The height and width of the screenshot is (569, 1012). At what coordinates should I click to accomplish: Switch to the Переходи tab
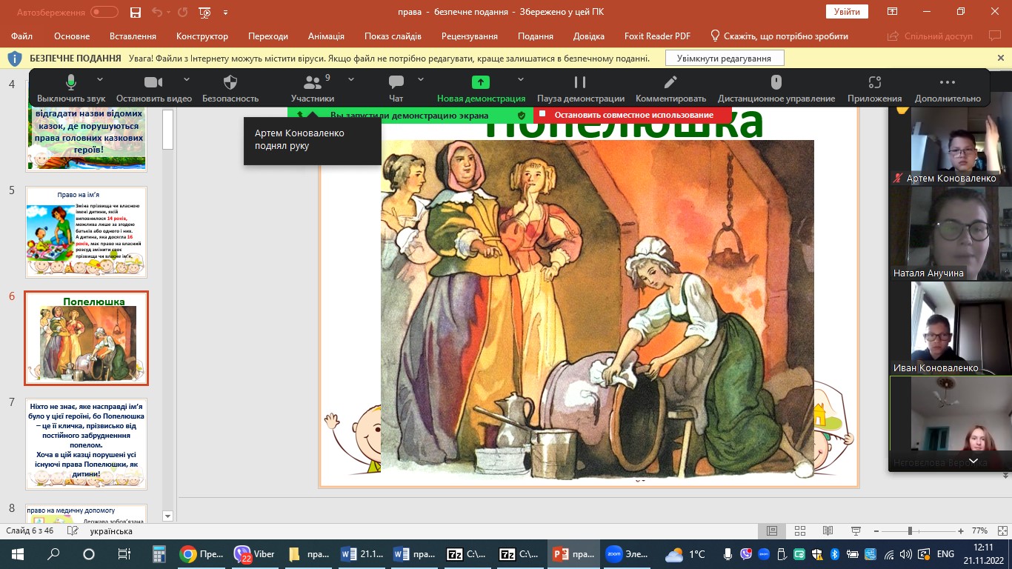268,36
